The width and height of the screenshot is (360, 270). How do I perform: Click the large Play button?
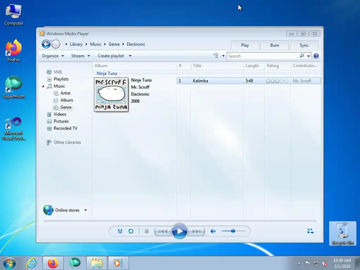pyautogui.click(x=180, y=231)
